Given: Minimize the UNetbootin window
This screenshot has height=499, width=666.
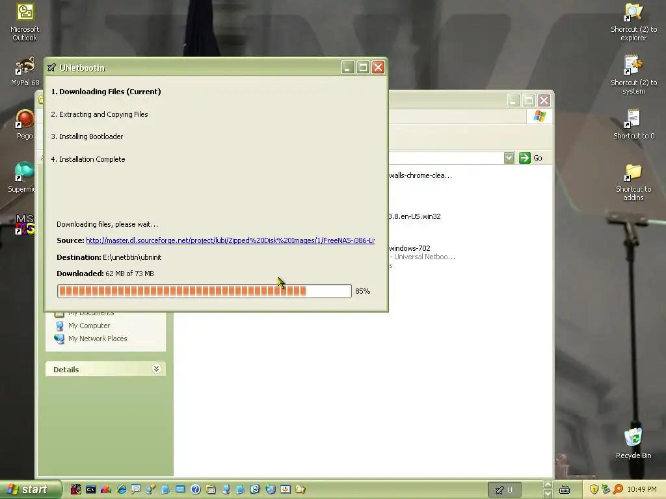Looking at the screenshot, I should [x=348, y=68].
